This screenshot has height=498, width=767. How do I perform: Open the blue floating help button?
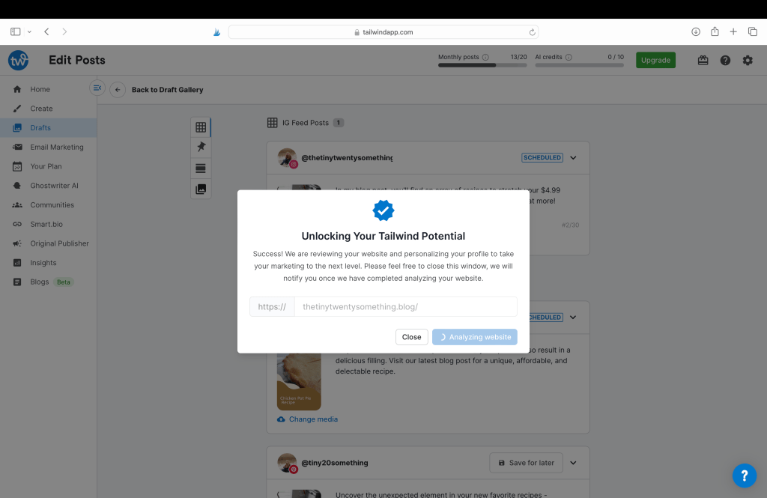744,476
